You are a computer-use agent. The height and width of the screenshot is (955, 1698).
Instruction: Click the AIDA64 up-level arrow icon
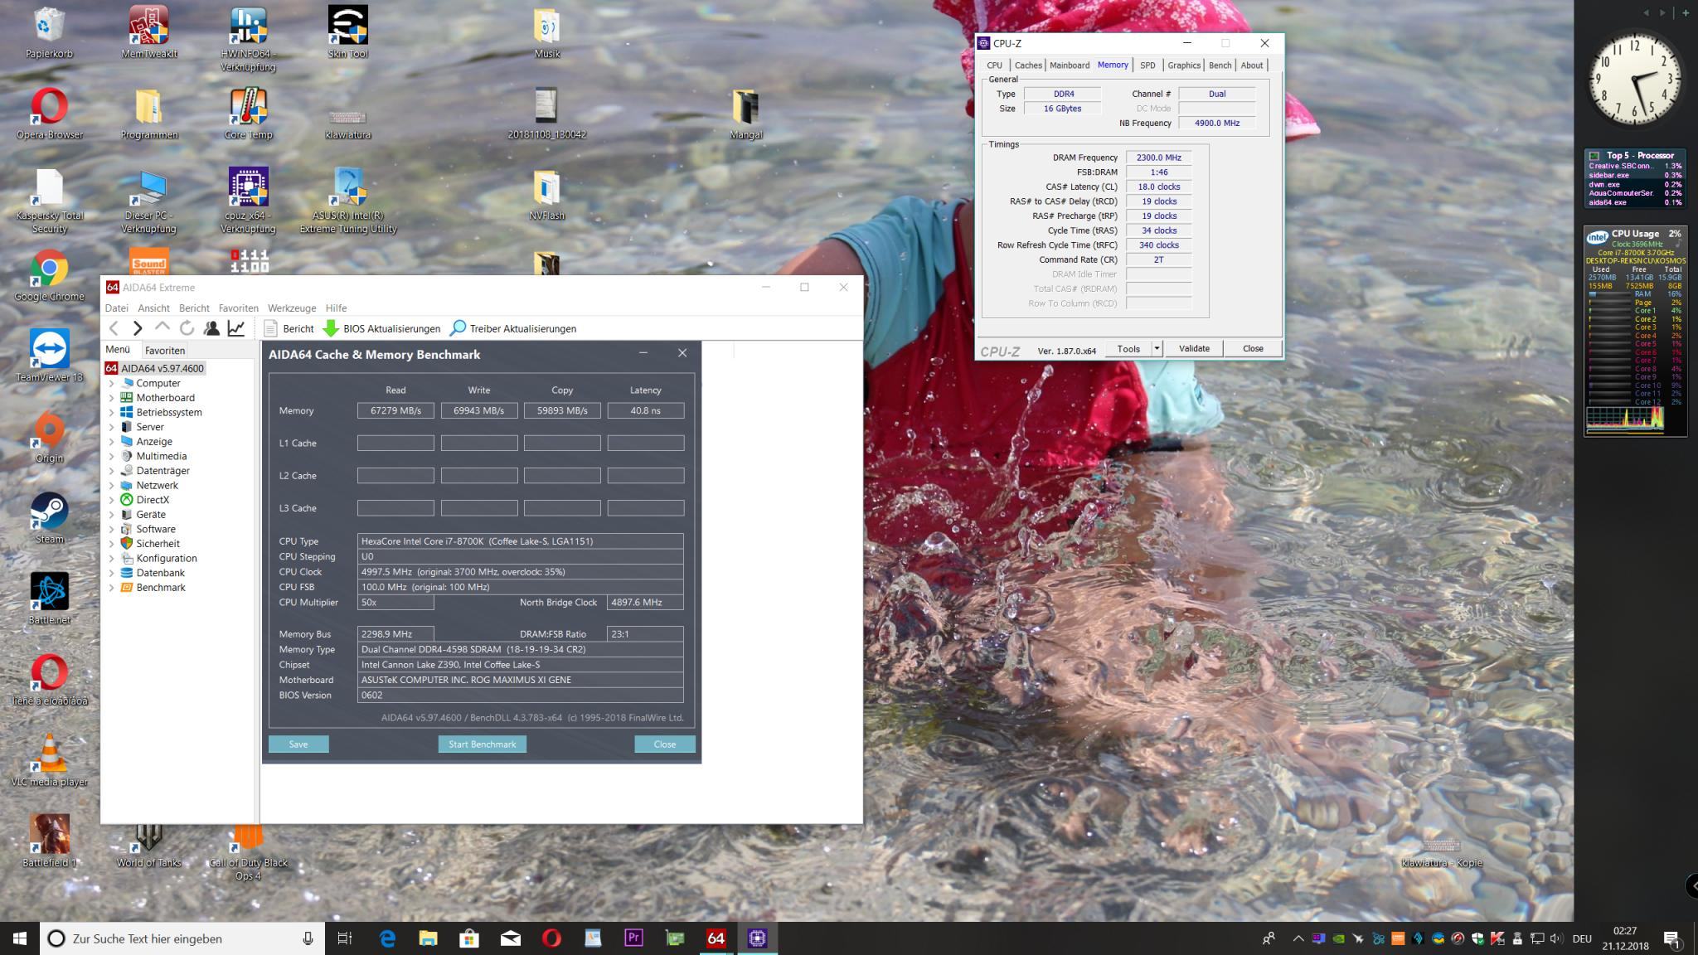(x=163, y=328)
